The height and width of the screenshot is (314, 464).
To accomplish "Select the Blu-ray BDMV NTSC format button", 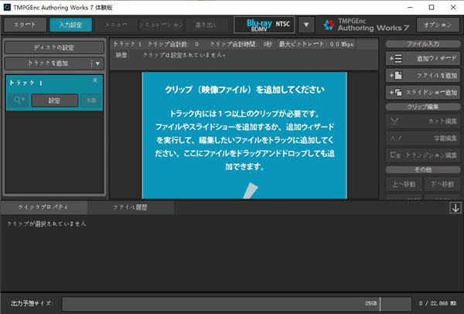I will [265, 25].
